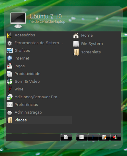Click the Internet globe icon
127x156 pixels.
pyautogui.click(x=10, y=58)
